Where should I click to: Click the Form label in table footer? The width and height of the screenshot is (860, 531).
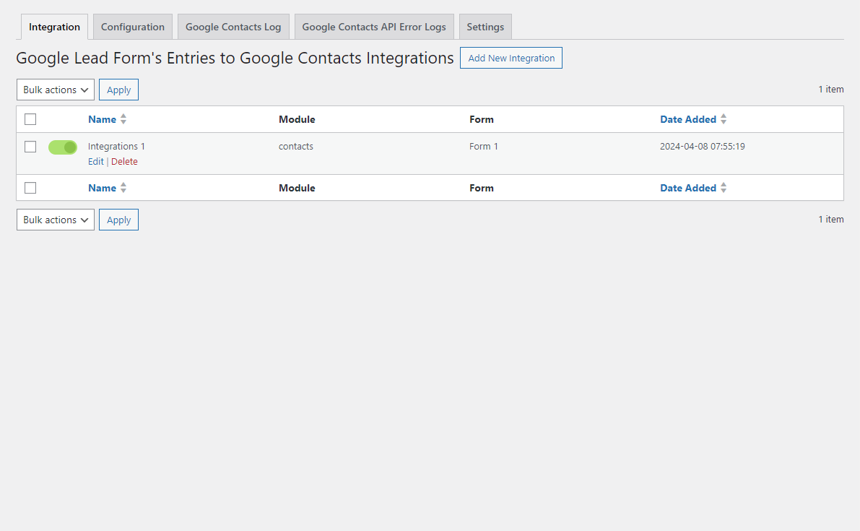pos(482,188)
